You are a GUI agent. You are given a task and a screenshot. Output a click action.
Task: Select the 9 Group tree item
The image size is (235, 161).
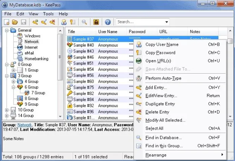[32, 104]
